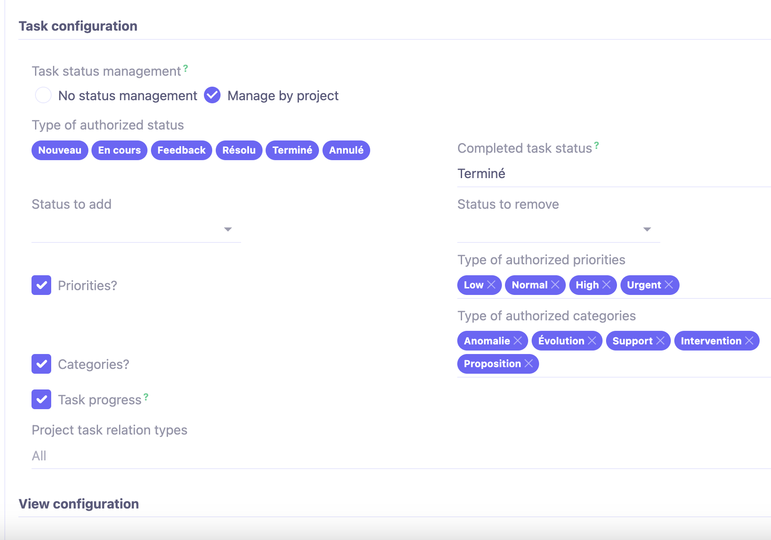The width and height of the screenshot is (771, 540).
Task: Go to the View configuration section
Action: point(79,504)
